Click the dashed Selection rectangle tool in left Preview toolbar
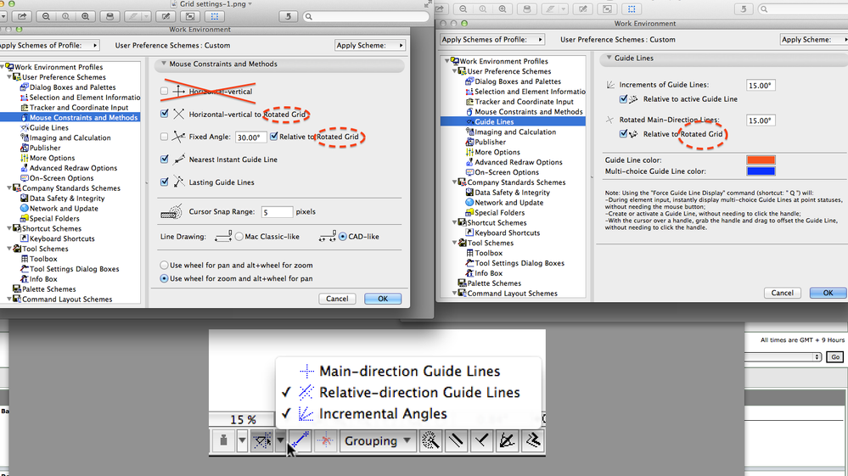 215,17
